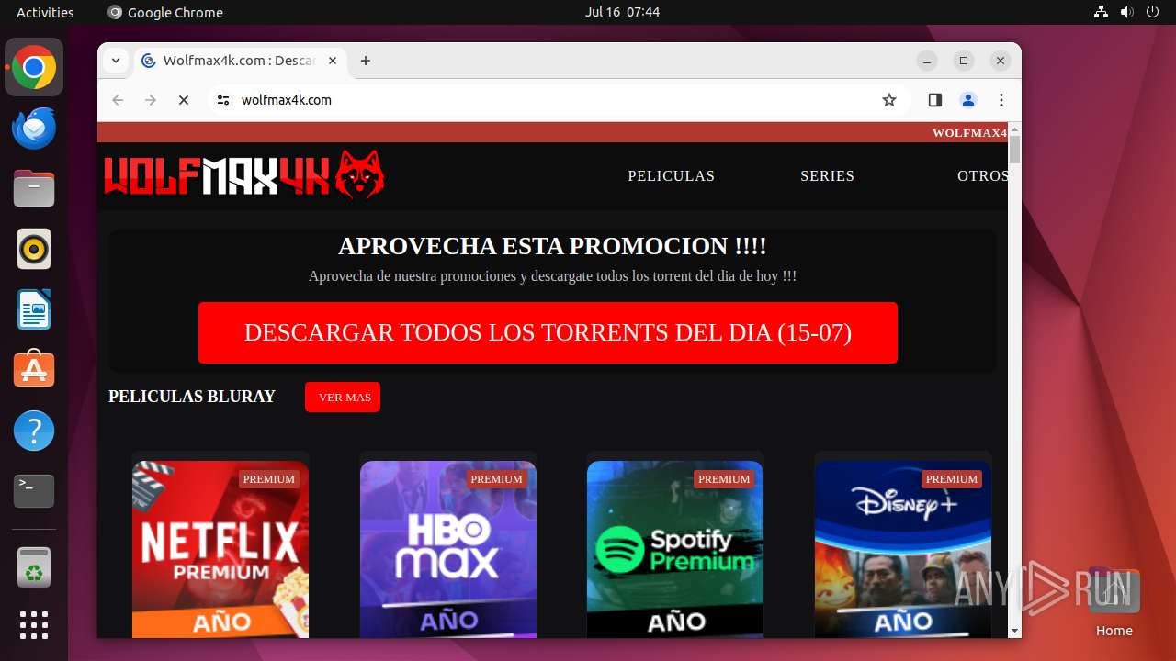Open the clock and calendar menu
Image resolution: width=1176 pixels, height=661 pixels.
click(x=622, y=12)
